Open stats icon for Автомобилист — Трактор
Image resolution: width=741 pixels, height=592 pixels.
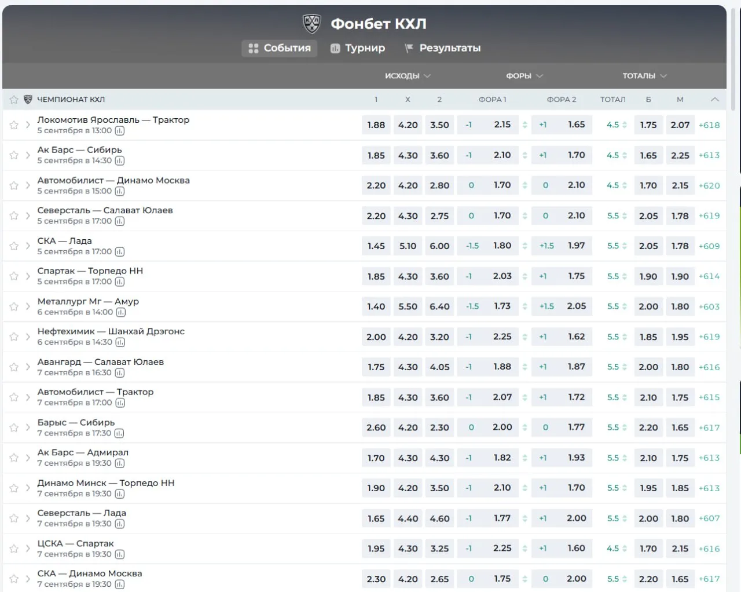tap(119, 403)
